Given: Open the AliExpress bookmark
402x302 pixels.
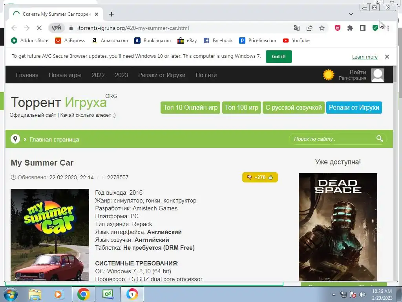Looking at the screenshot, I should (70, 41).
